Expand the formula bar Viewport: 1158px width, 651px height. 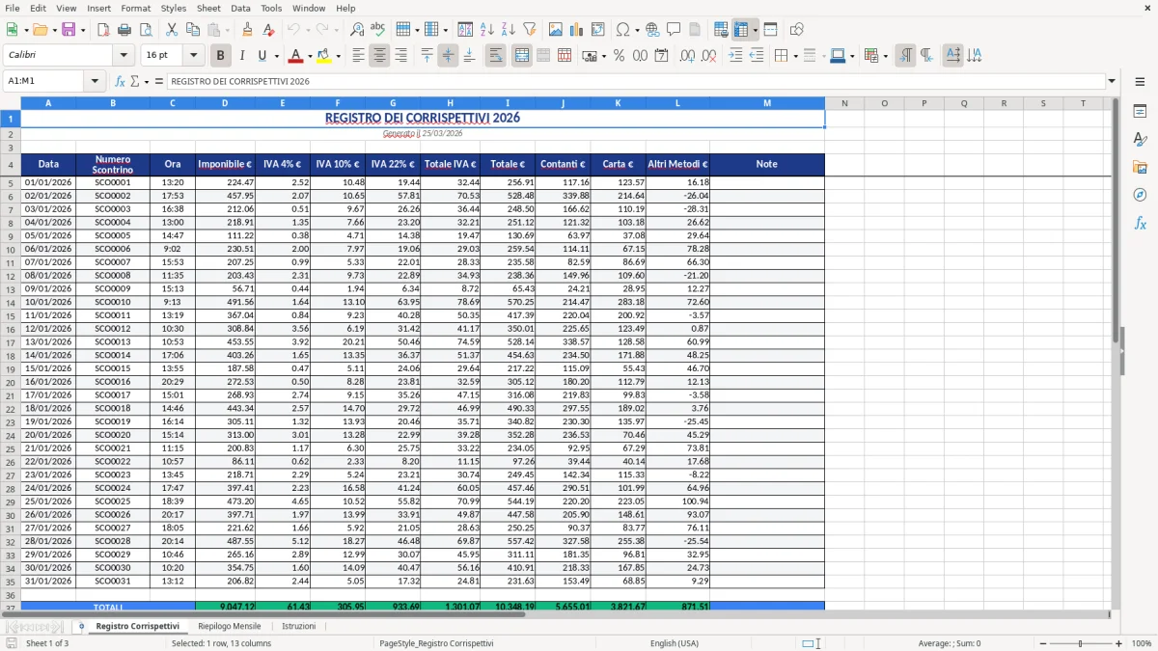tap(1113, 81)
